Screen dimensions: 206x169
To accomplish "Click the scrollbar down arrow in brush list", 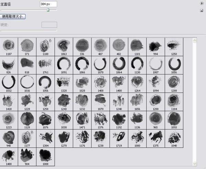I will (x=195, y=164).
